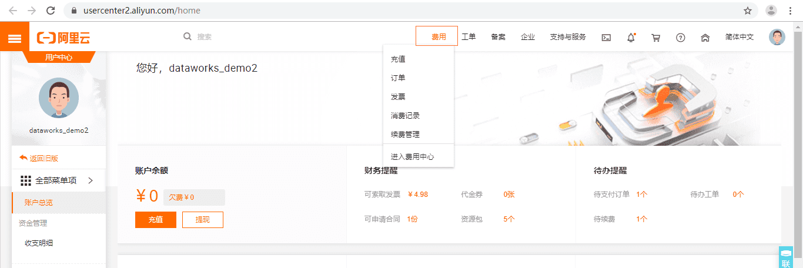Viewport: 803px width, 268px height.
Task: Click the 提现 button
Action: pos(202,219)
